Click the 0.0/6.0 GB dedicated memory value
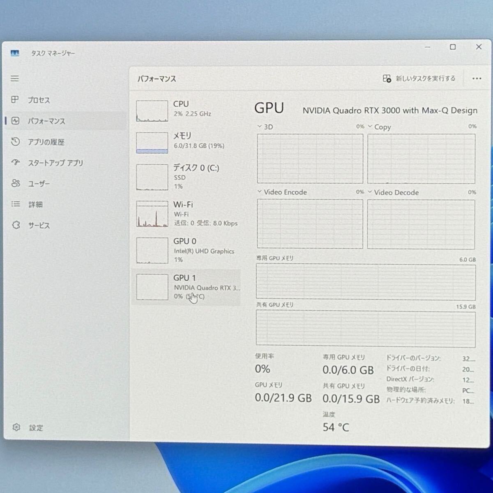The height and width of the screenshot is (493, 493). [348, 370]
